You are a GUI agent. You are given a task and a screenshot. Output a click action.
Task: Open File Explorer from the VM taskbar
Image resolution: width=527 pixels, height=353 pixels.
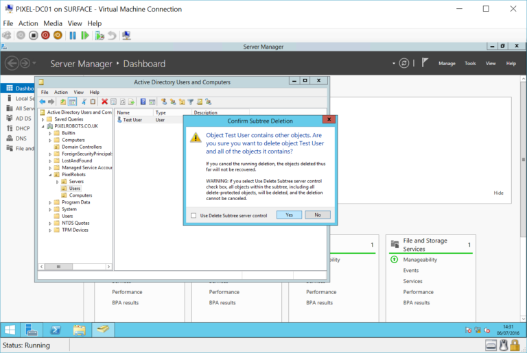tap(80, 330)
